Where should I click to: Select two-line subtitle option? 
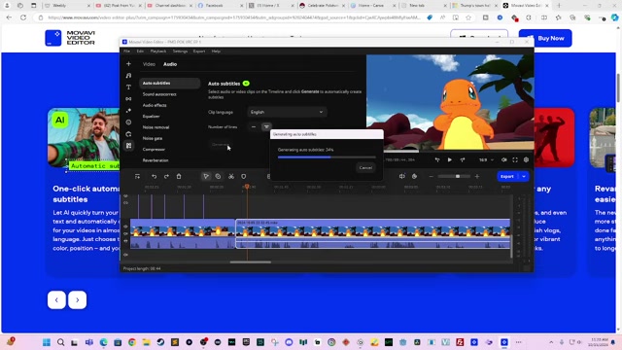(x=266, y=127)
